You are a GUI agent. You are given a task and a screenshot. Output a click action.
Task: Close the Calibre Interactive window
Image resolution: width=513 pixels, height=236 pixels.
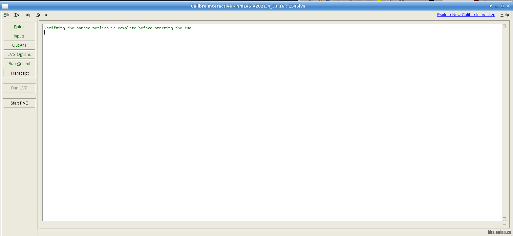tap(508, 6)
